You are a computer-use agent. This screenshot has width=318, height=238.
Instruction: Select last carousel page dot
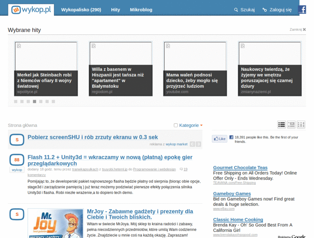tap(53, 102)
